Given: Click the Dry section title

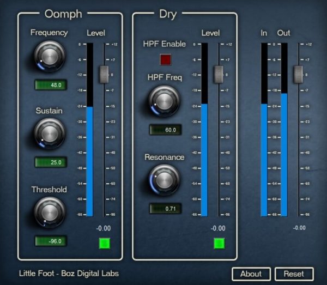Looking at the screenshot, I should [168, 14].
